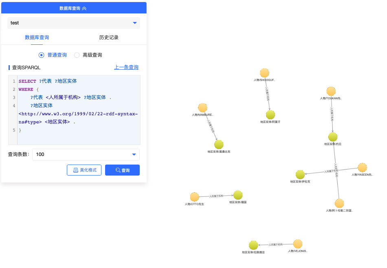Click the 人物/VEJONIS node at the bottom
This screenshot has height=268, width=387.
(297, 244)
